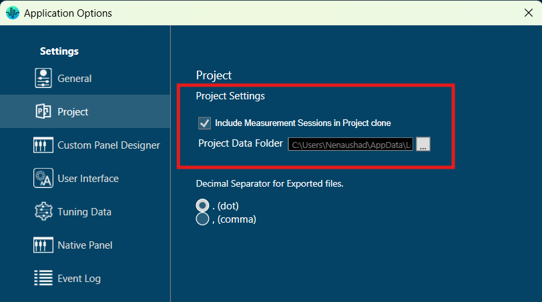
Task: Open the Event Log text label
Action: [79, 279]
